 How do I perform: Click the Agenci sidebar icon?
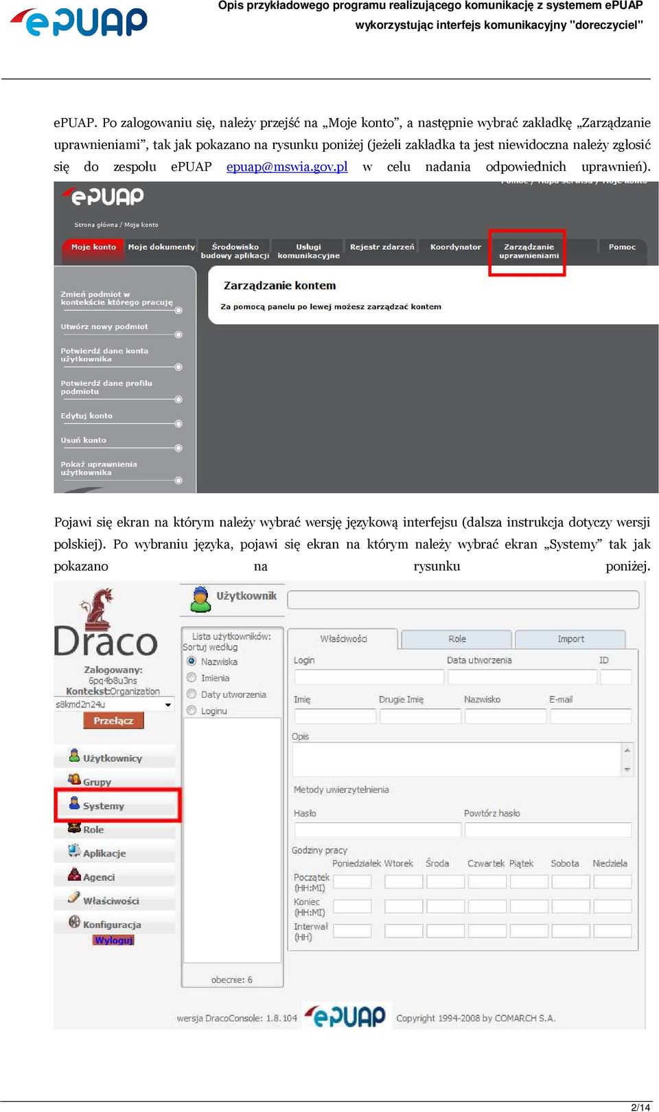(74, 874)
